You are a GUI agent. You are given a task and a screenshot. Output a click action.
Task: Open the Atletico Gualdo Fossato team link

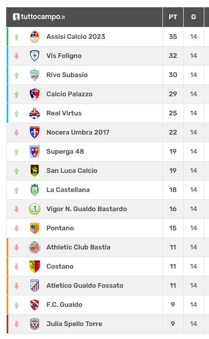click(85, 286)
